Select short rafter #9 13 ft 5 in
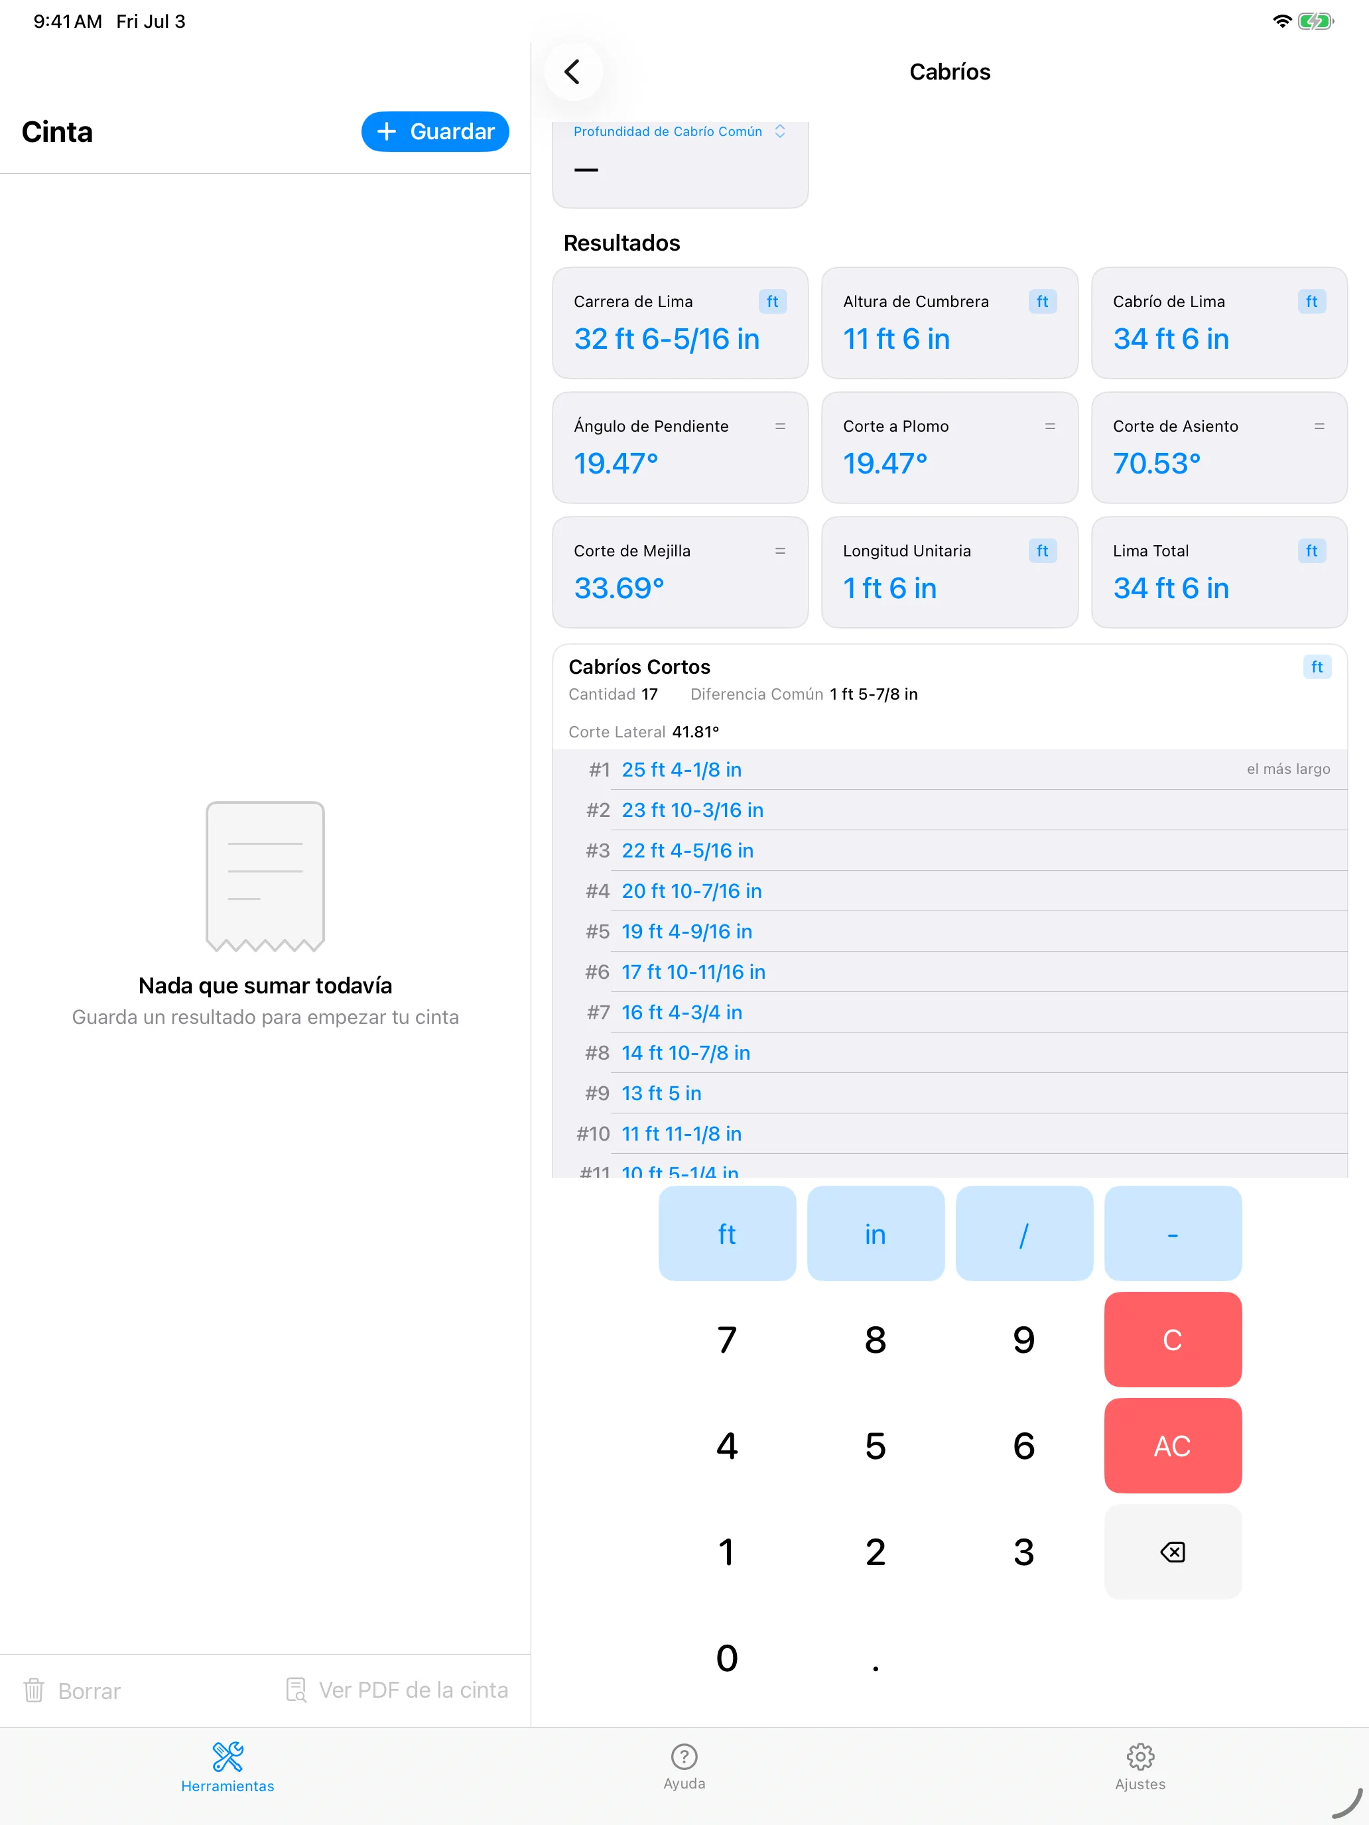This screenshot has height=1825, width=1369. point(950,1093)
